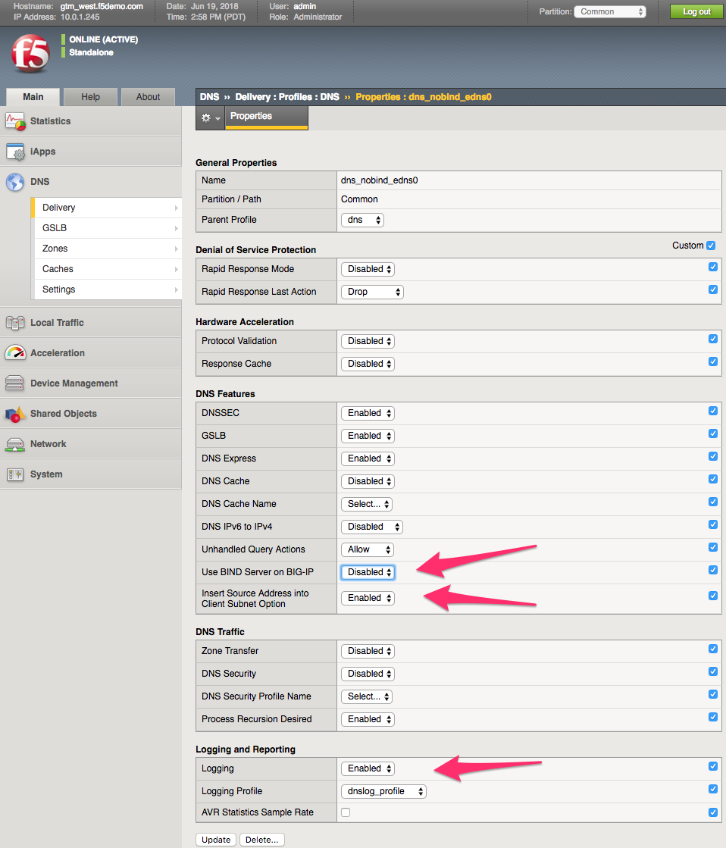This screenshot has width=726, height=848.
Task: Open the Logging dropdown
Action: coord(368,768)
